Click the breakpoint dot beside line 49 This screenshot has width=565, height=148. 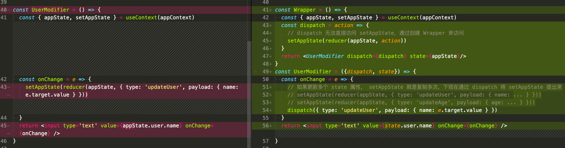(256, 72)
